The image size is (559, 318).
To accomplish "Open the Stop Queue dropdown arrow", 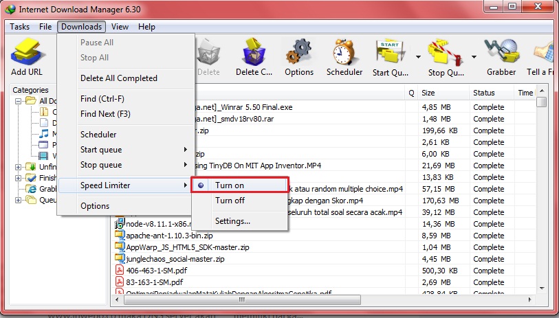I will [474, 57].
